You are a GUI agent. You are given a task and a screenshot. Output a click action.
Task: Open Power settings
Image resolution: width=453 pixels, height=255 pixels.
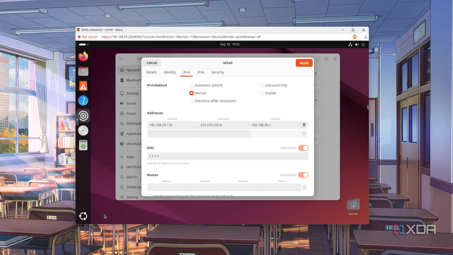[131, 113]
